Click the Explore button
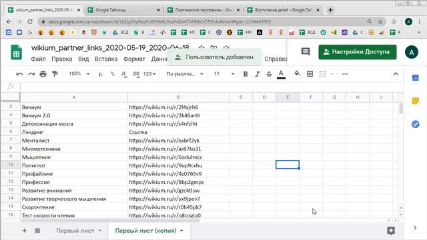Screen dimensions: 427x240 pos(391,231)
